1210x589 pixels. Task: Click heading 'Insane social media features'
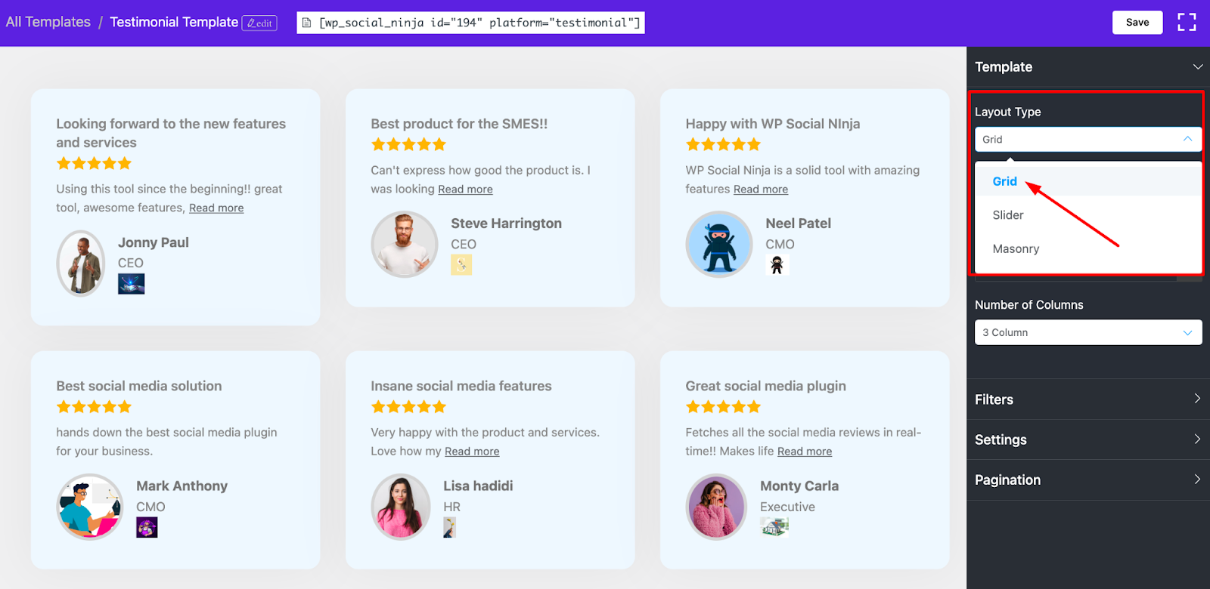(461, 386)
